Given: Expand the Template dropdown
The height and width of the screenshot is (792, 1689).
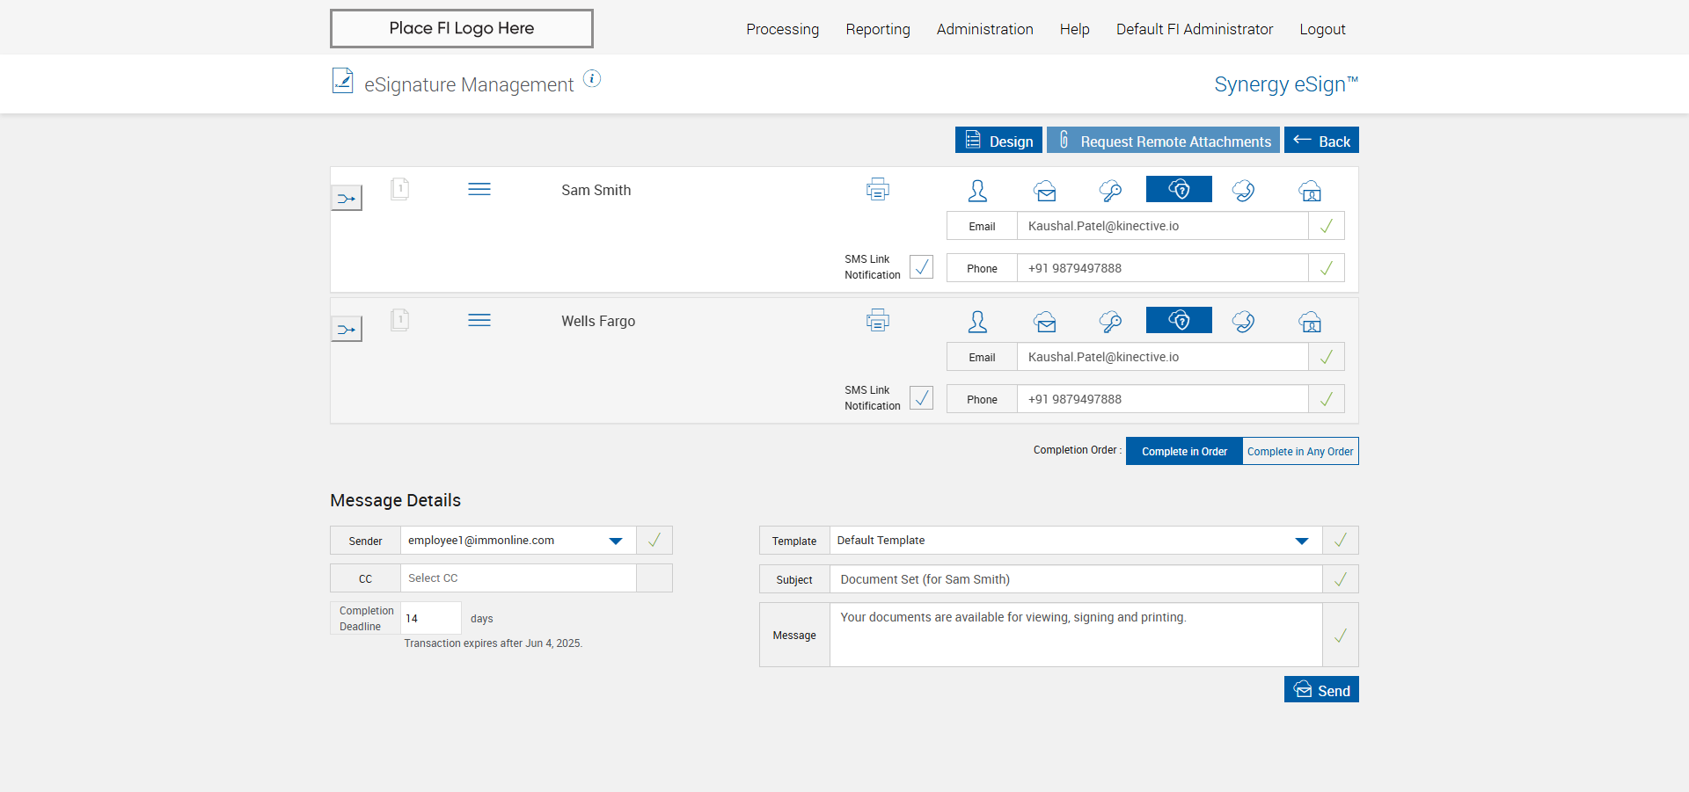Looking at the screenshot, I should point(1301,541).
